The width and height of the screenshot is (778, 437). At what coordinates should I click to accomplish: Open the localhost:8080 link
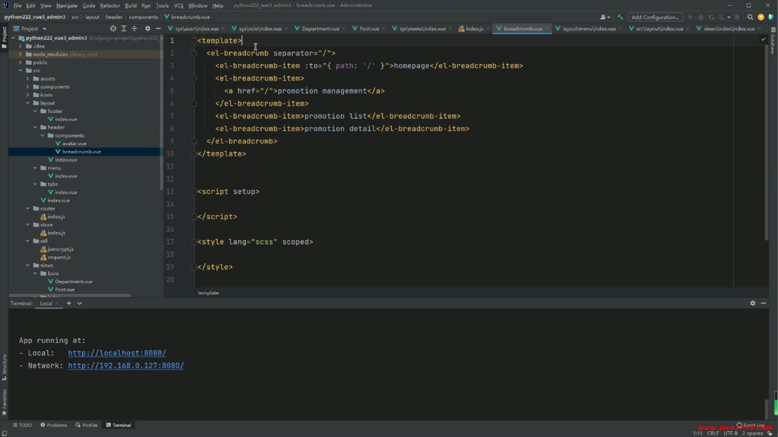(117, 353)
